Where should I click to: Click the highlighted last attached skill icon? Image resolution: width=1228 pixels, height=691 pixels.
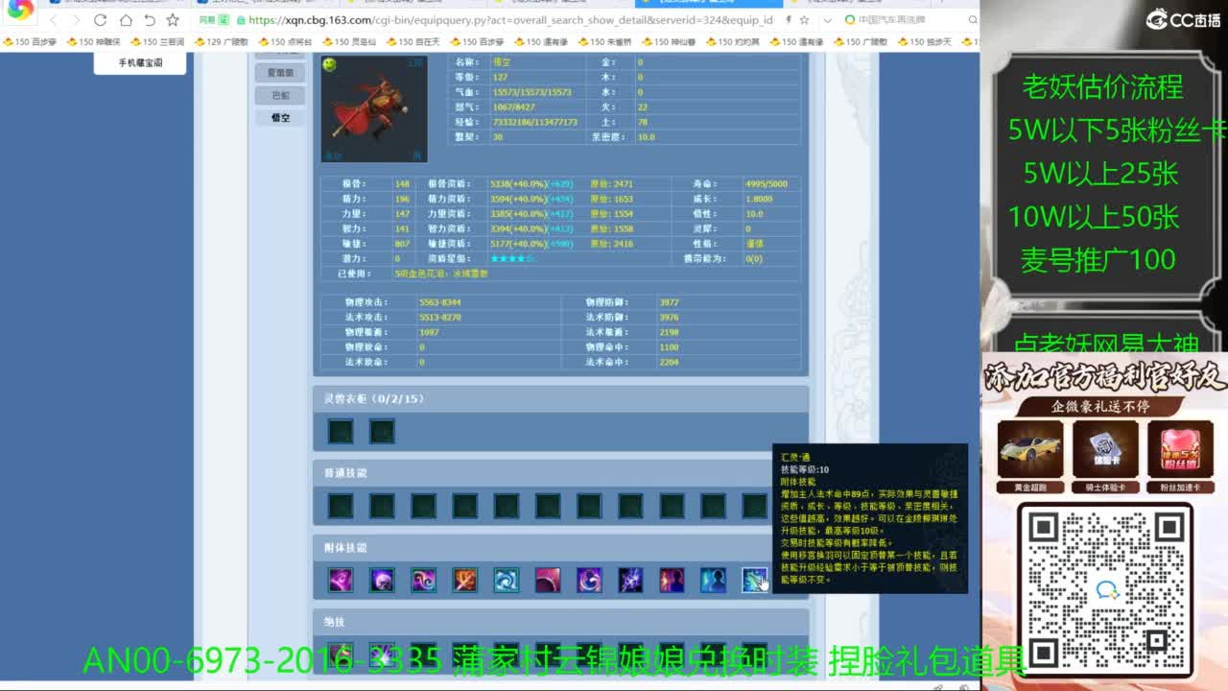[754, 580]
